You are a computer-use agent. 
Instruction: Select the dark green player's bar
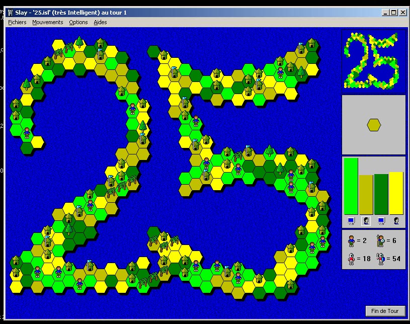(381, 194)
